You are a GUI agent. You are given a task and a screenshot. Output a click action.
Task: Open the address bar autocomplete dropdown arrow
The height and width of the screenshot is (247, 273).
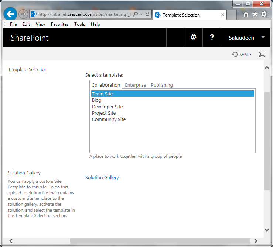click(141, 14)
